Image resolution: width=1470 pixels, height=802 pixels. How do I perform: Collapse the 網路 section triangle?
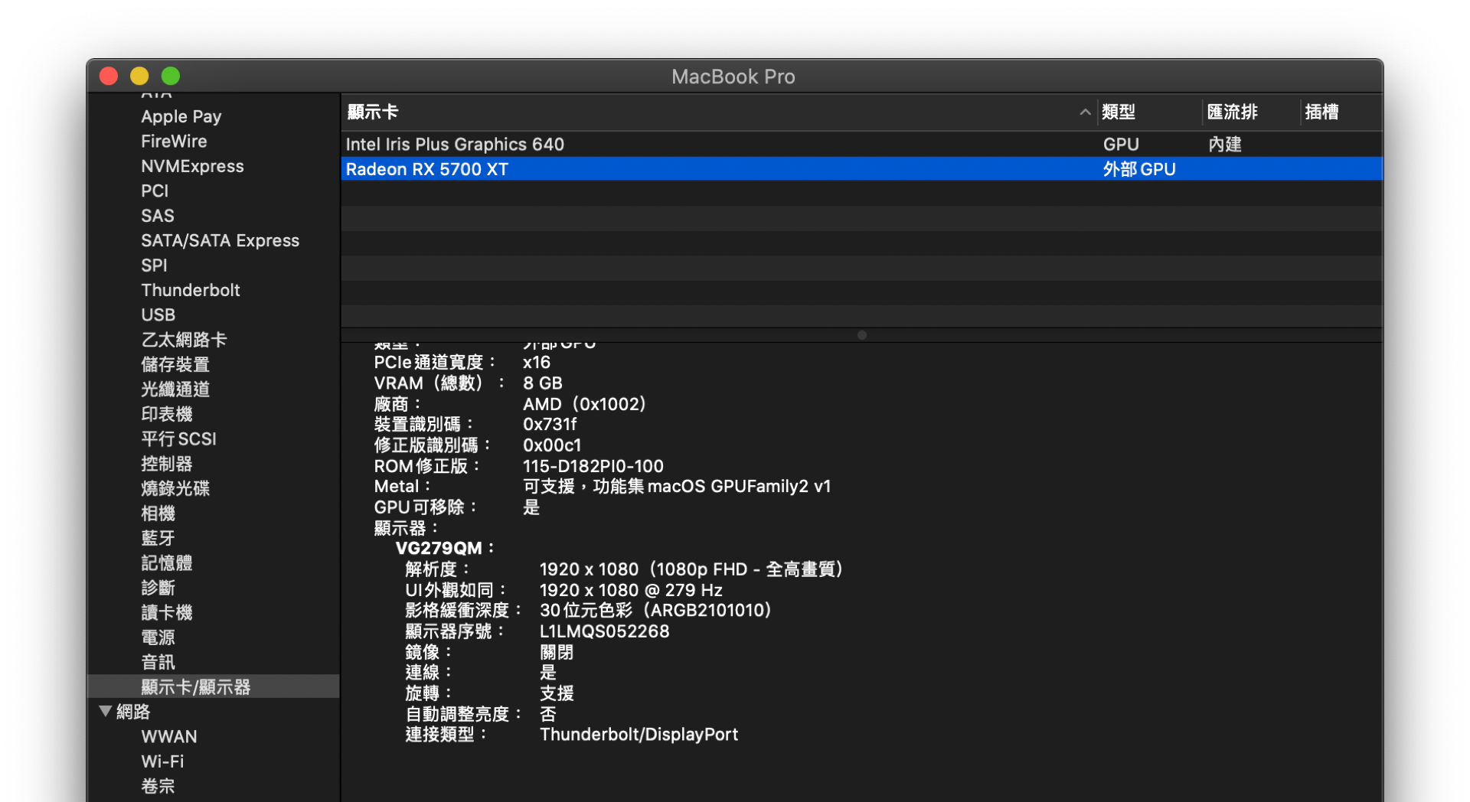pyautogui.click(x=106, y=711)
